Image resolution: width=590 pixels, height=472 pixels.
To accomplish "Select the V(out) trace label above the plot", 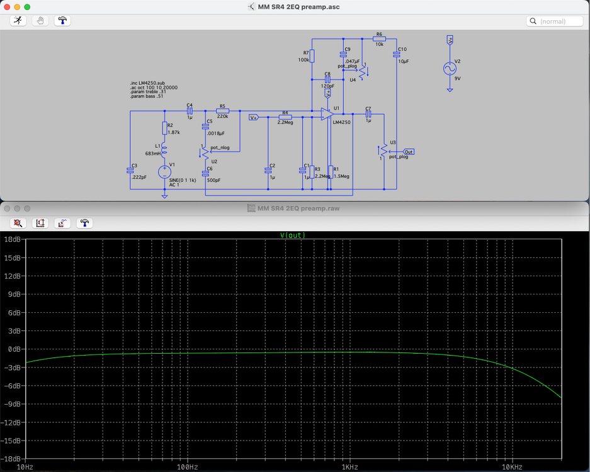I will coord(293,234).
